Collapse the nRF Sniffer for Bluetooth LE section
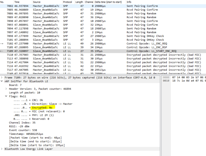 point(2,81)
